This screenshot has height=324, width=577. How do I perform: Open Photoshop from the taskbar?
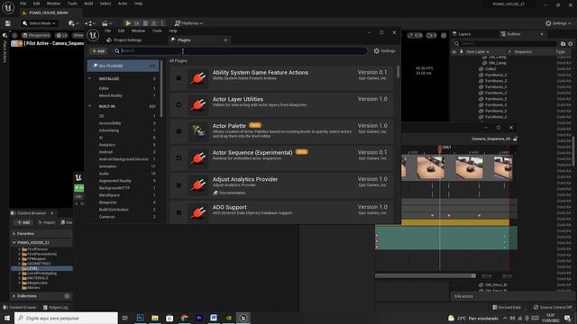(140, 318)
